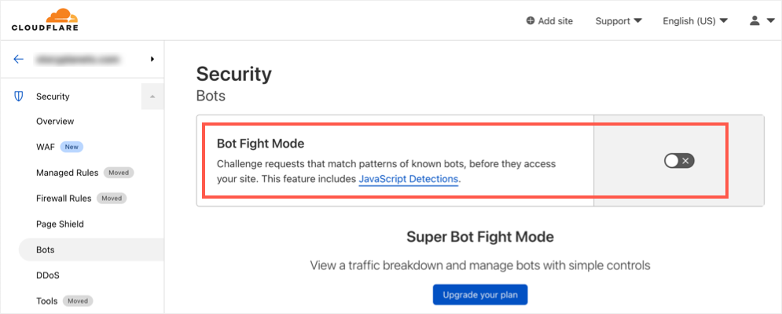Viewport: 782px width, 314px height.
Task: Open the English (US) language dropdown
Action: tap(695, 21)
